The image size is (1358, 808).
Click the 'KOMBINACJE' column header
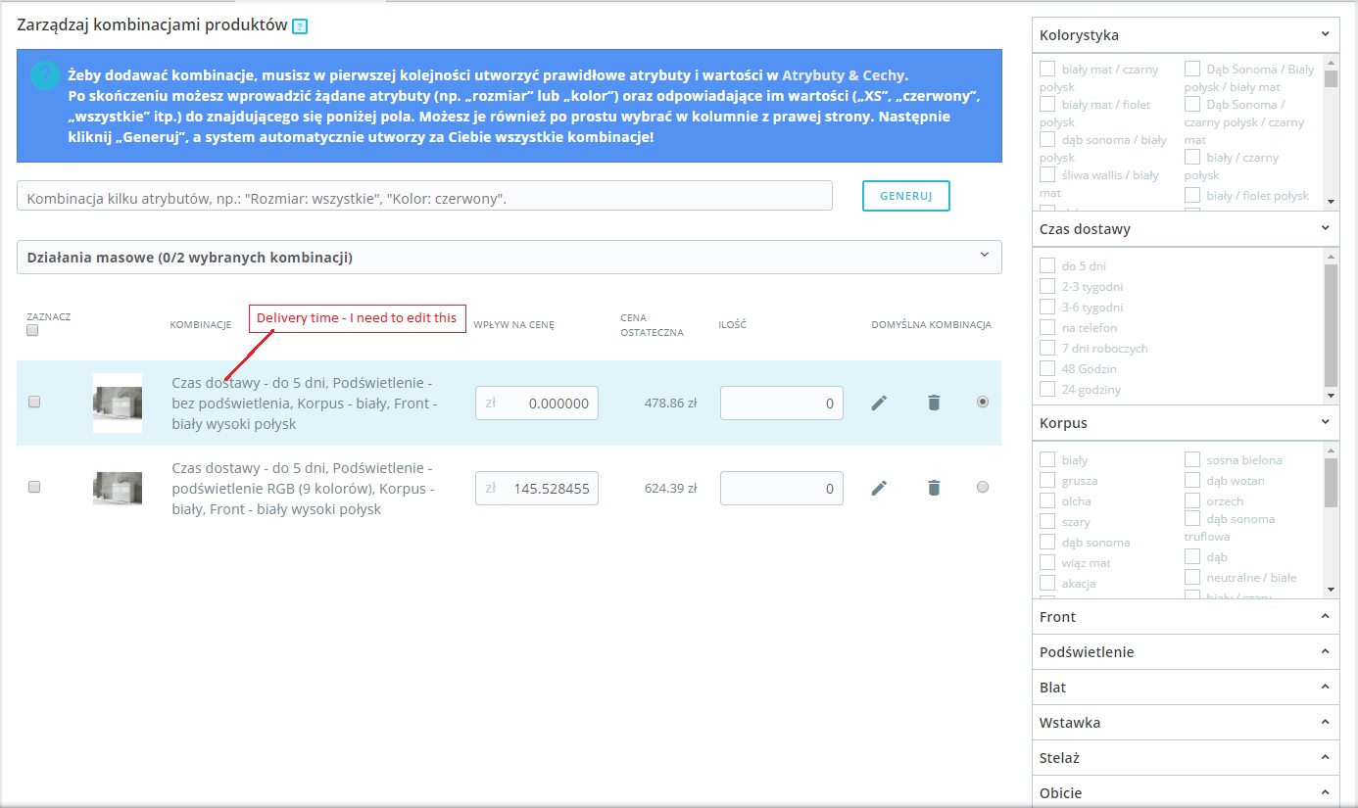(200, 325)
